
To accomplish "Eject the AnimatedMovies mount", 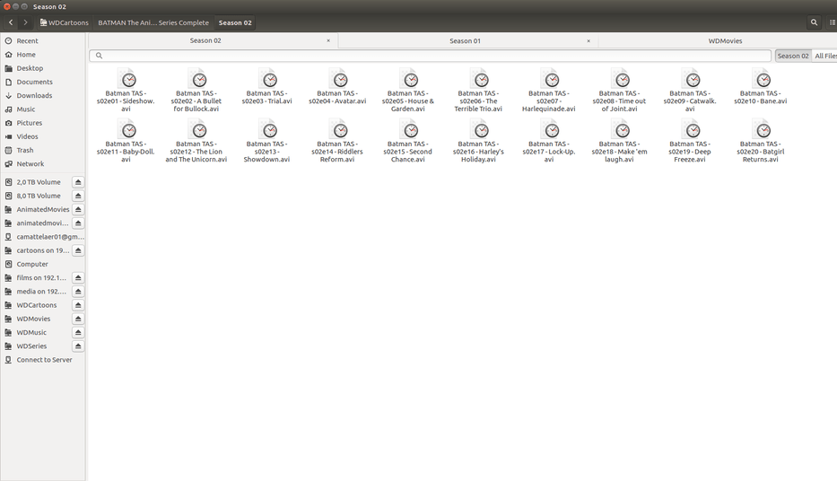I will click(78, 209).
